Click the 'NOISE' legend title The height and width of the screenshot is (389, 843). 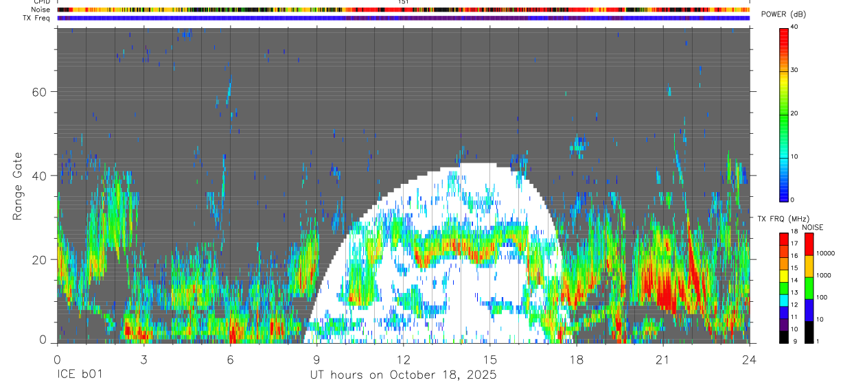tap(812, 227)
